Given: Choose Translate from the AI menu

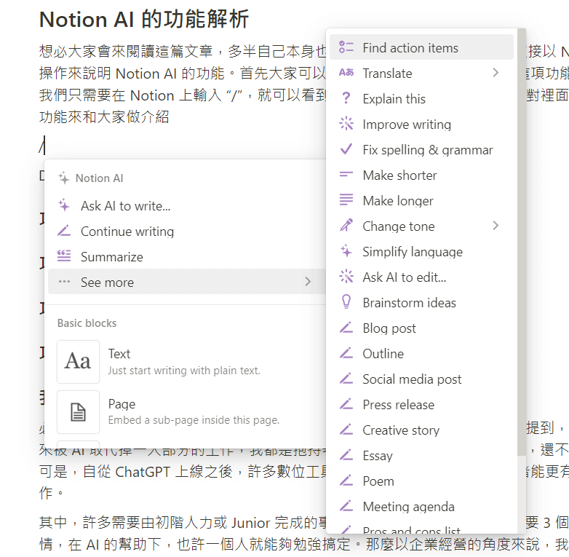Looking at the screenshot, I should tap(422, 73).
